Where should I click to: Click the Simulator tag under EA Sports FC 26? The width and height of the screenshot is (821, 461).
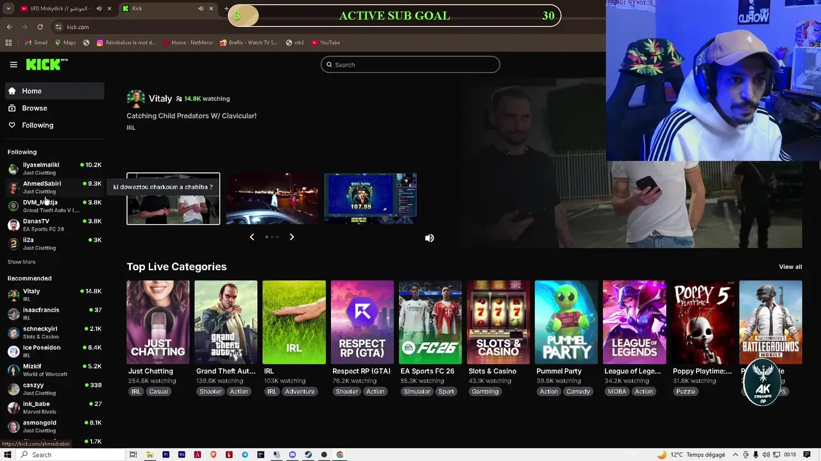(x=417, y=391)
